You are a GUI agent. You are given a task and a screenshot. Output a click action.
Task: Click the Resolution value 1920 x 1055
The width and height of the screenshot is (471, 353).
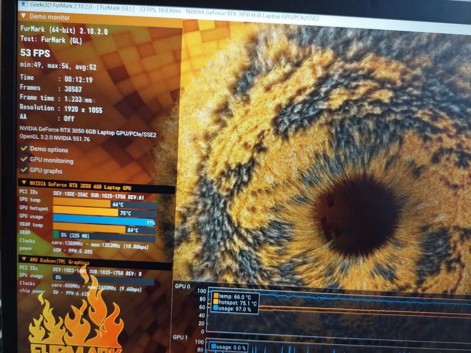pos(83,109)
